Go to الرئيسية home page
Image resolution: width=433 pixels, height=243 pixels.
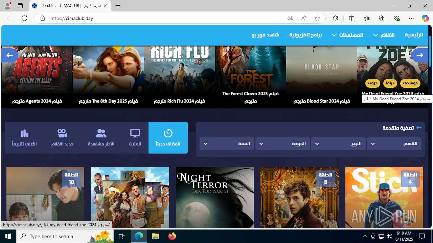coord(414,35)
